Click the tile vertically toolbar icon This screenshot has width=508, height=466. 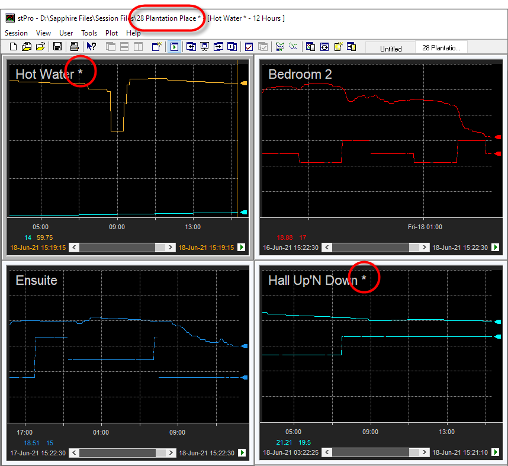click(139, 47)
